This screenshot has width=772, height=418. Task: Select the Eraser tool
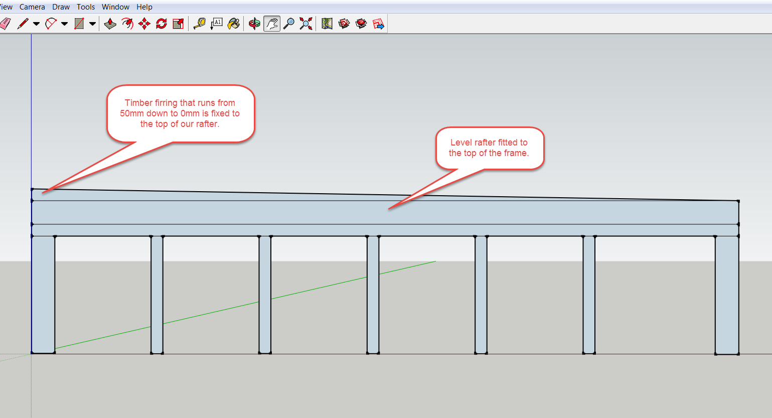pos(5,24)
